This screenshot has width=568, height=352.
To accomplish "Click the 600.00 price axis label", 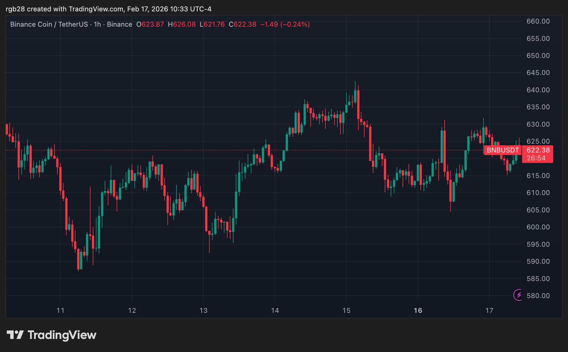I will (x=538, y=227).
